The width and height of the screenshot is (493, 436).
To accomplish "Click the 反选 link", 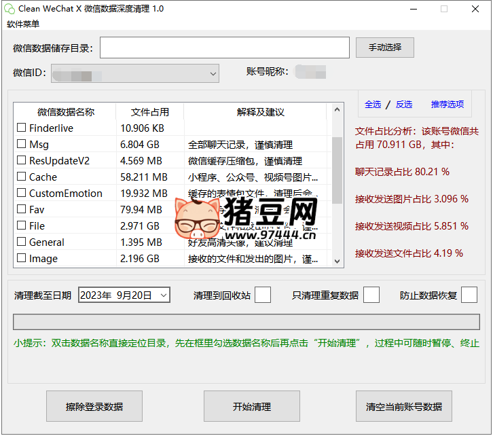I will 404,104.
